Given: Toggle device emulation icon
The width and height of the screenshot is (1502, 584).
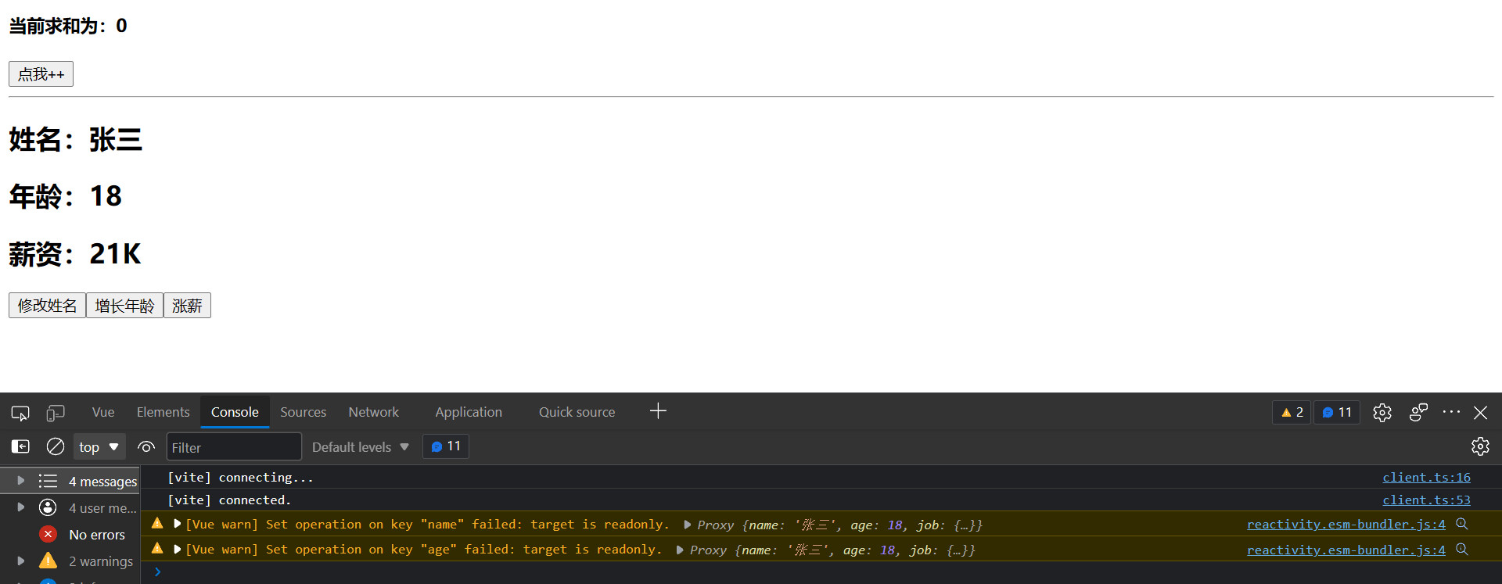Looking at the screenshot, I should pyautogui.click(x=56, y=413).
